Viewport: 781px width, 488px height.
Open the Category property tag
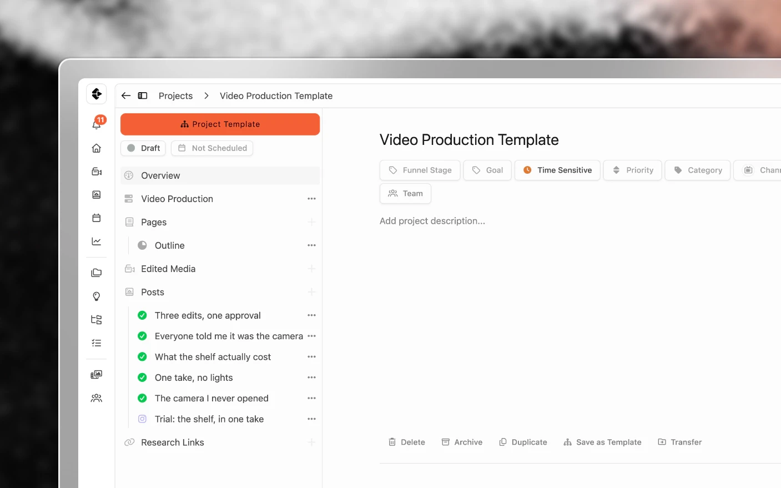click(698, 170)
